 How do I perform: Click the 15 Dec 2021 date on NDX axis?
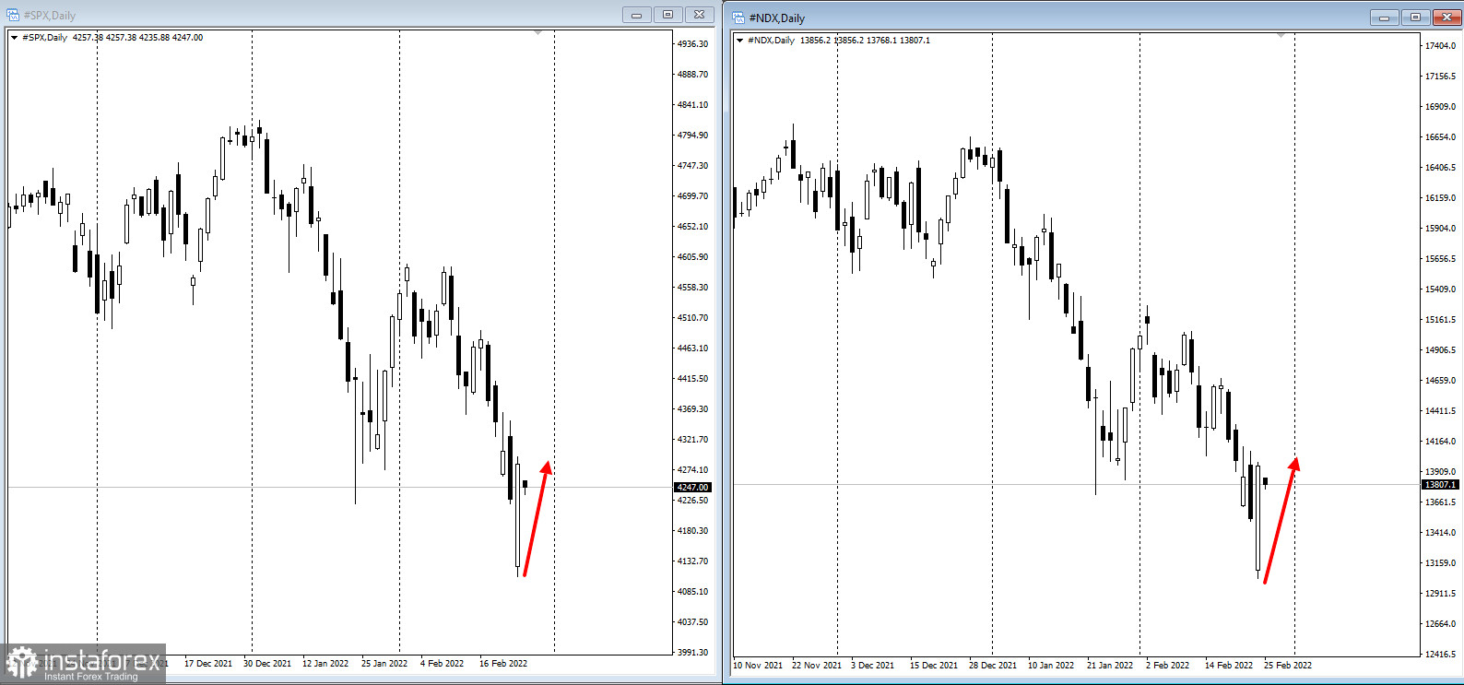click(934, 666)
